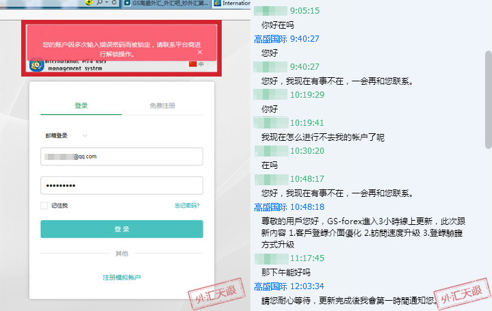
Task: Click sender name 高盛国际 at 12:03:34
Action: click(270, 286)
